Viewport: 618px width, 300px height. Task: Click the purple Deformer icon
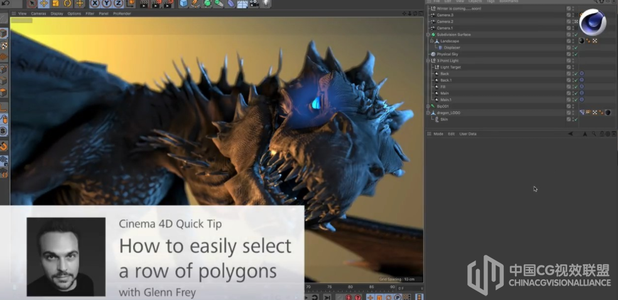230,4
